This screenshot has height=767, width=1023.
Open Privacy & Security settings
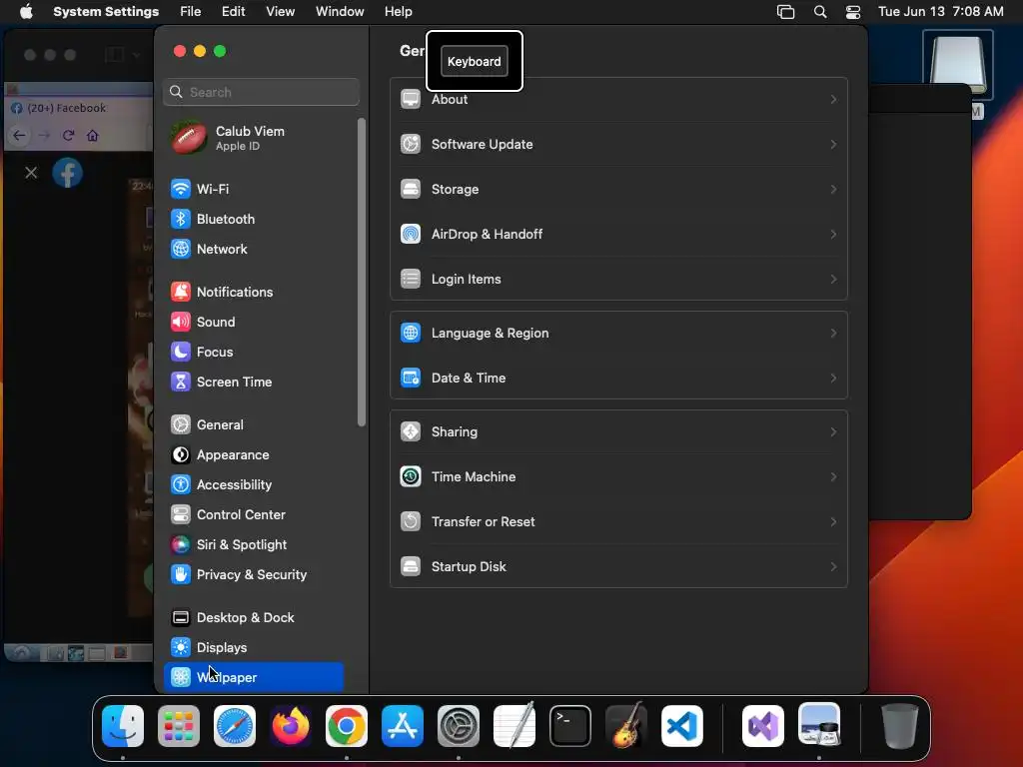pyautogui.click(x=253, y=575)
